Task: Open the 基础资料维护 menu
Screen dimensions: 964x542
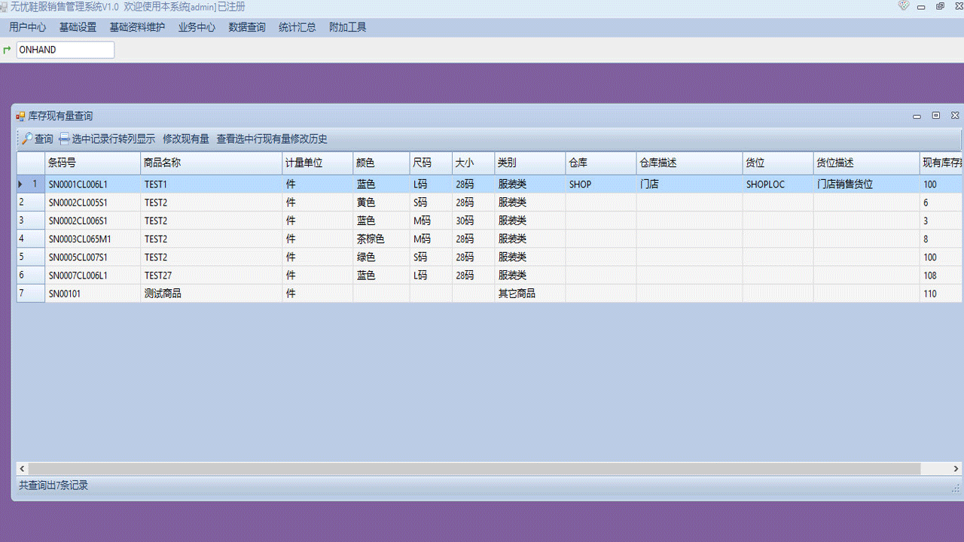Action: [x=136, y=26]
